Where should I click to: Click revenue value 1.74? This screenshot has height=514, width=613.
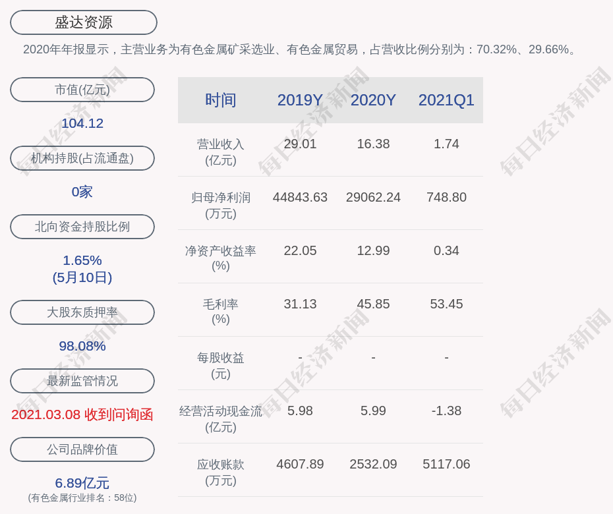click(x=446, y=144)
